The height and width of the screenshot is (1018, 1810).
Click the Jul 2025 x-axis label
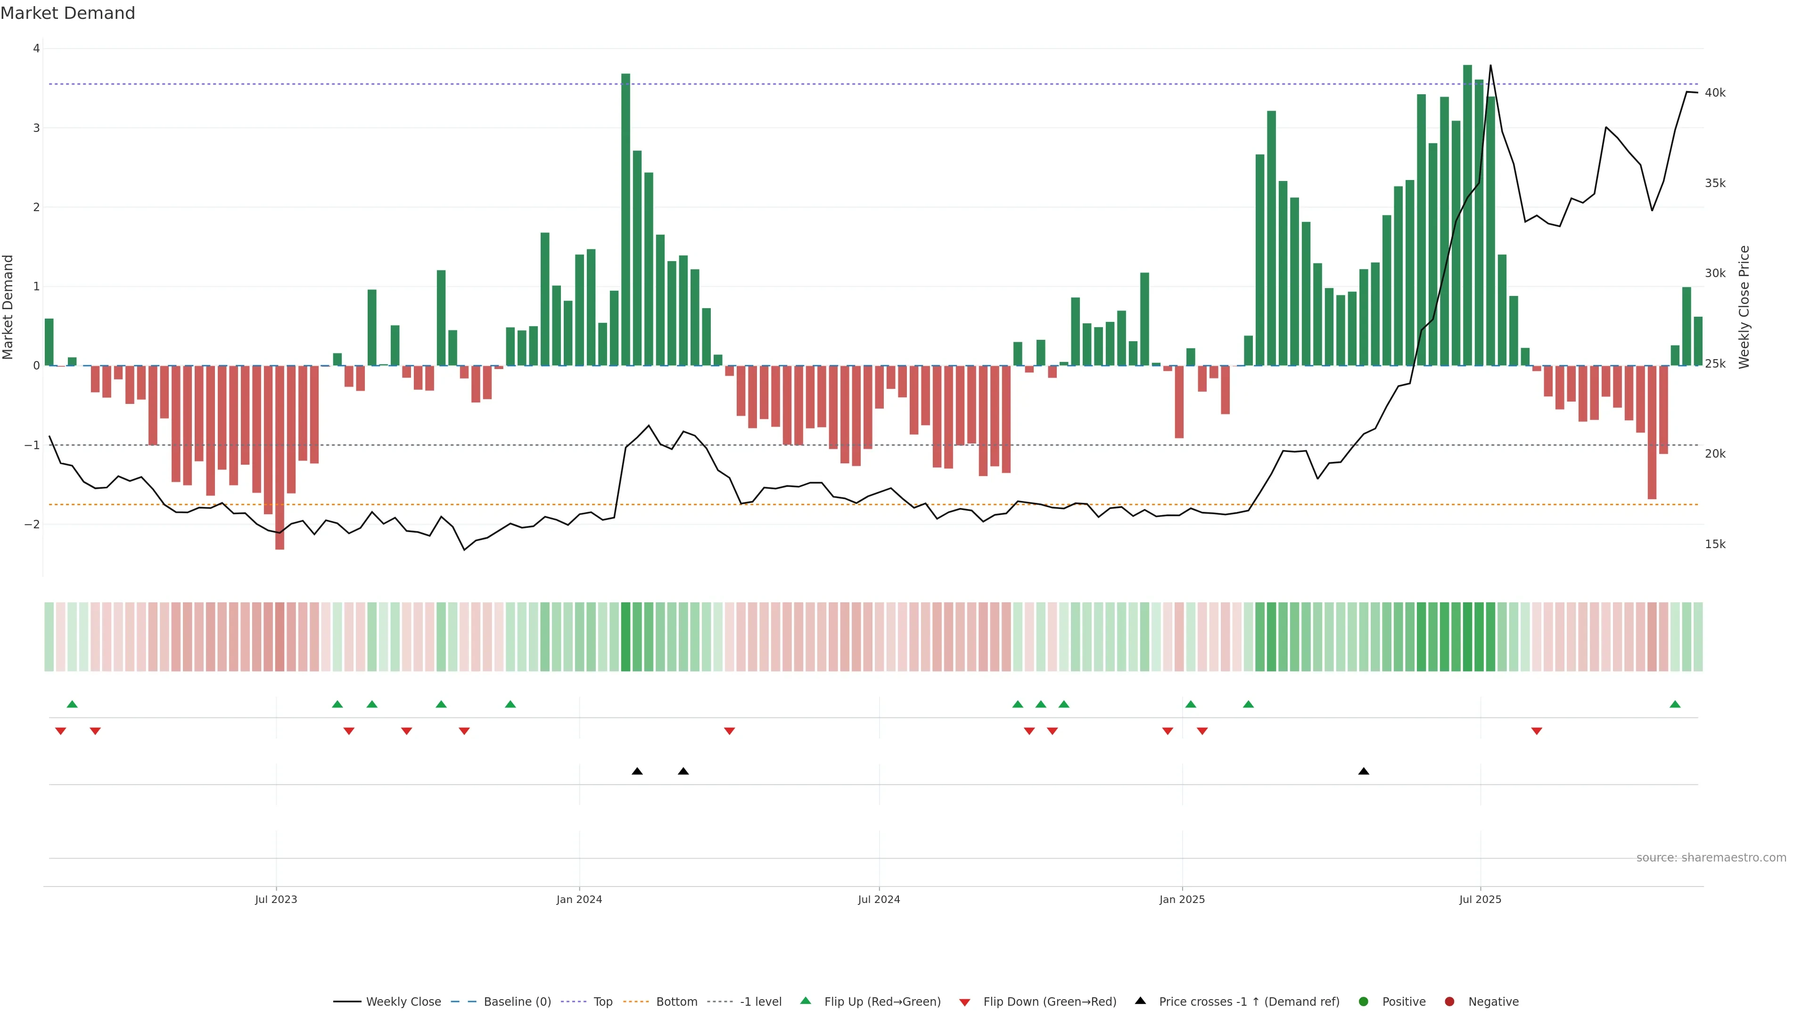click(1480, 900)
